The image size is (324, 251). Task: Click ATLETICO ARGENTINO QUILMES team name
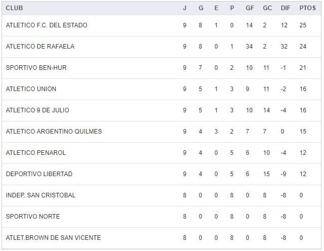pos(54,132)
